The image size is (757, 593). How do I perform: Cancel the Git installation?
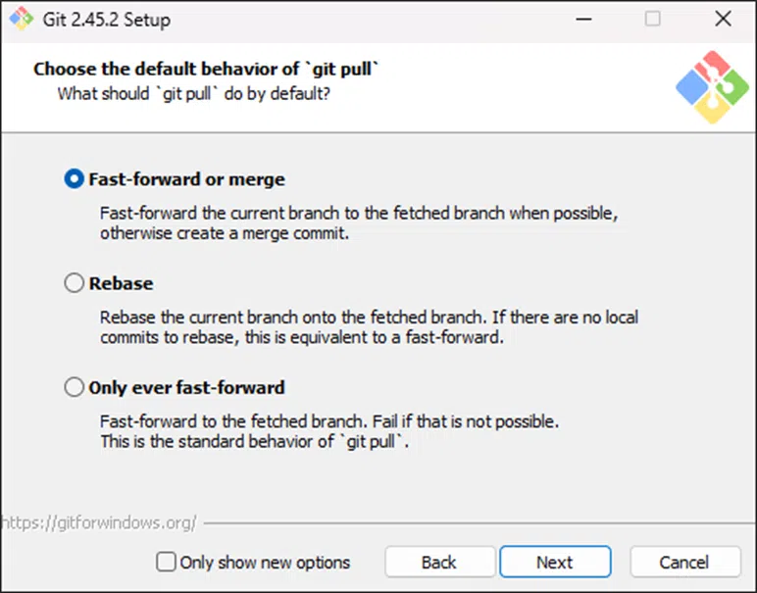coord(683,562)
